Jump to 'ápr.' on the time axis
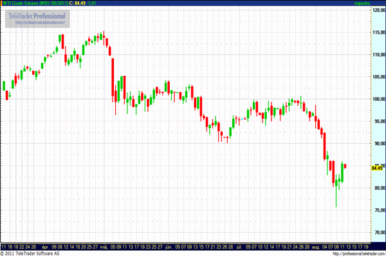The width and height of the screenshot is (386, 257). pyautogui.click(x=45, y=245)
